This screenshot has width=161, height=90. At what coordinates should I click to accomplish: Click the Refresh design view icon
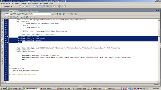point(68,14)
